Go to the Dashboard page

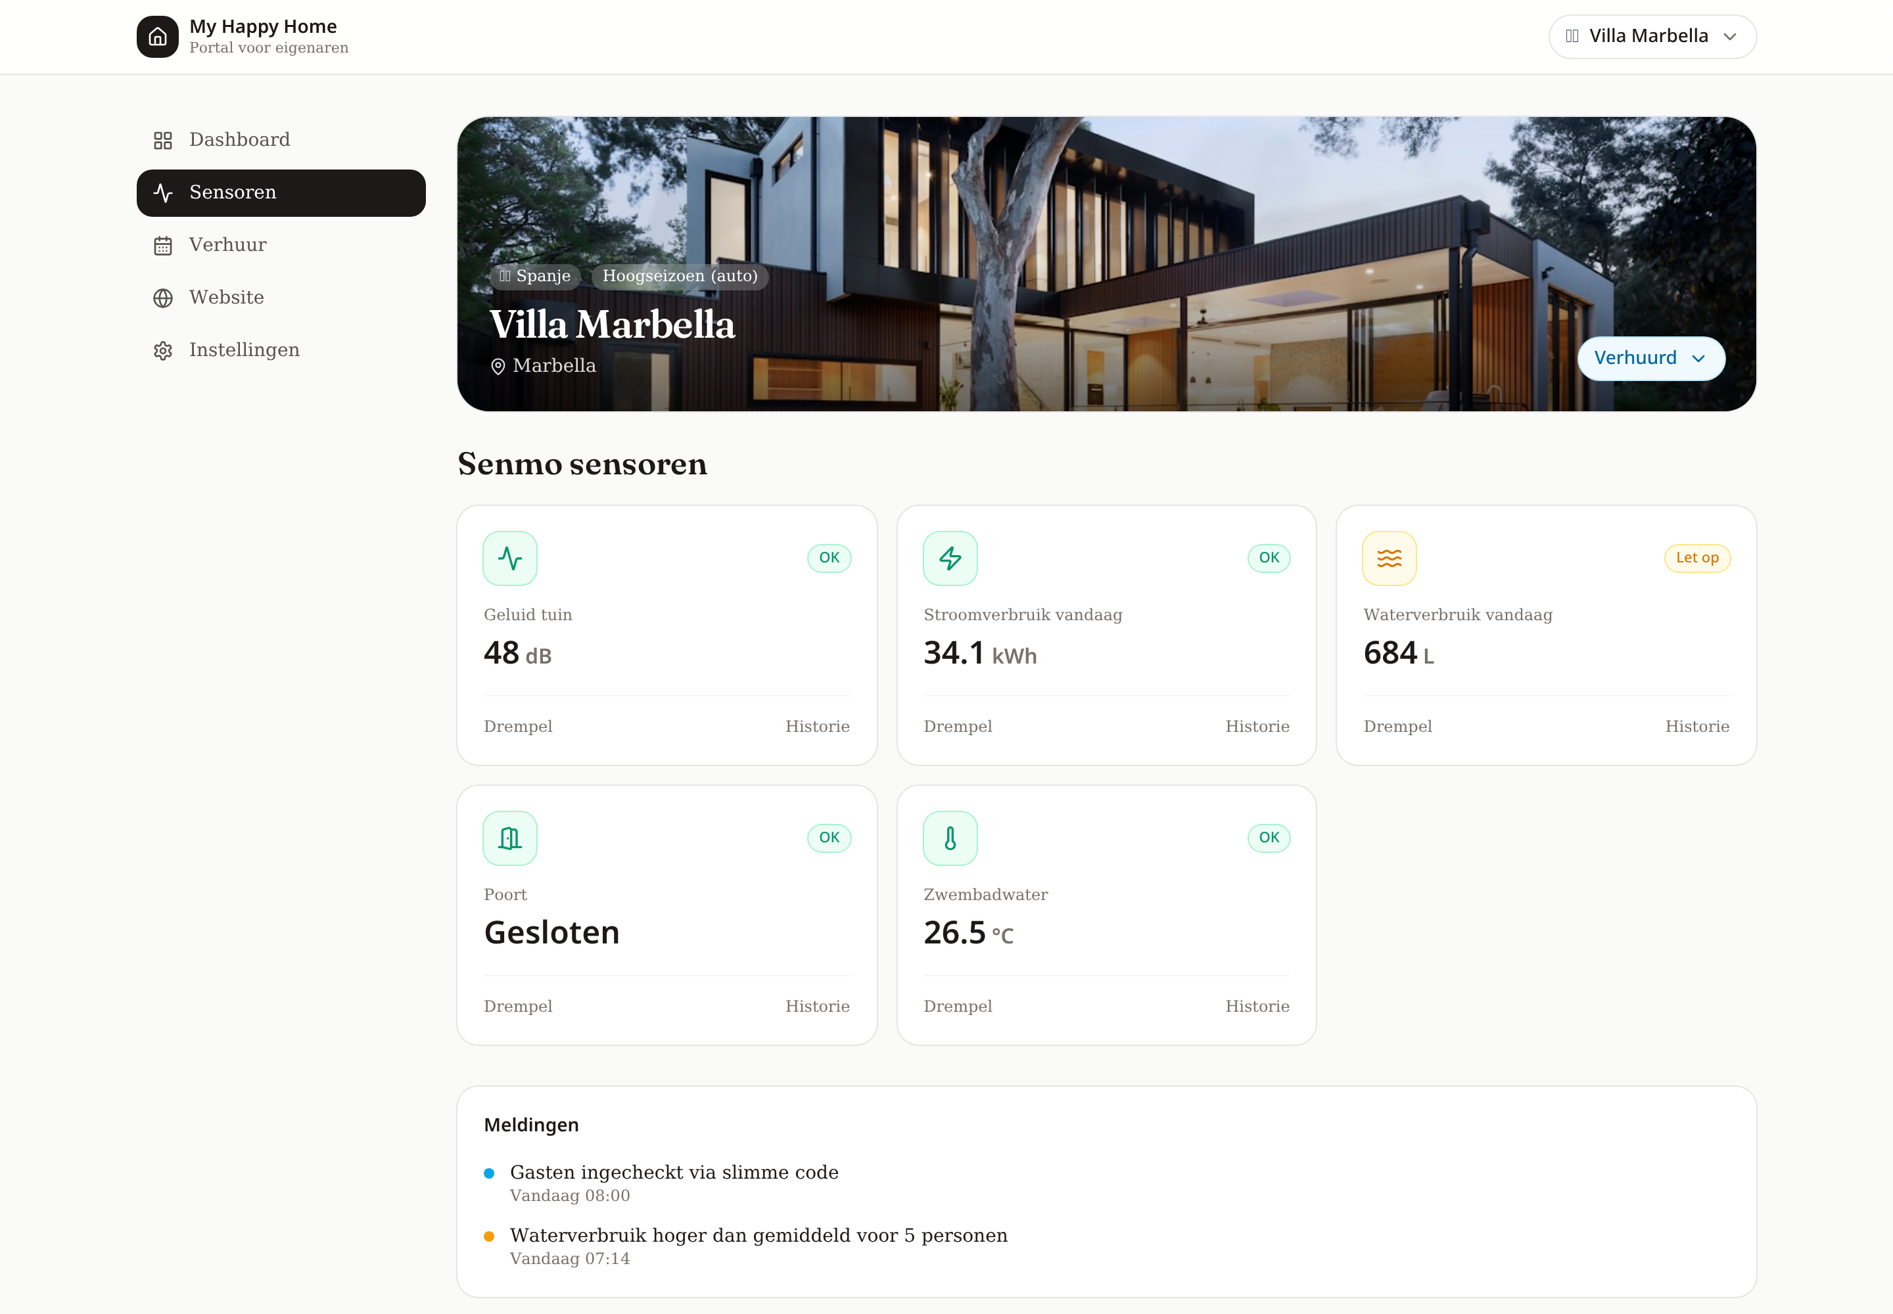(x=281, y=139)
